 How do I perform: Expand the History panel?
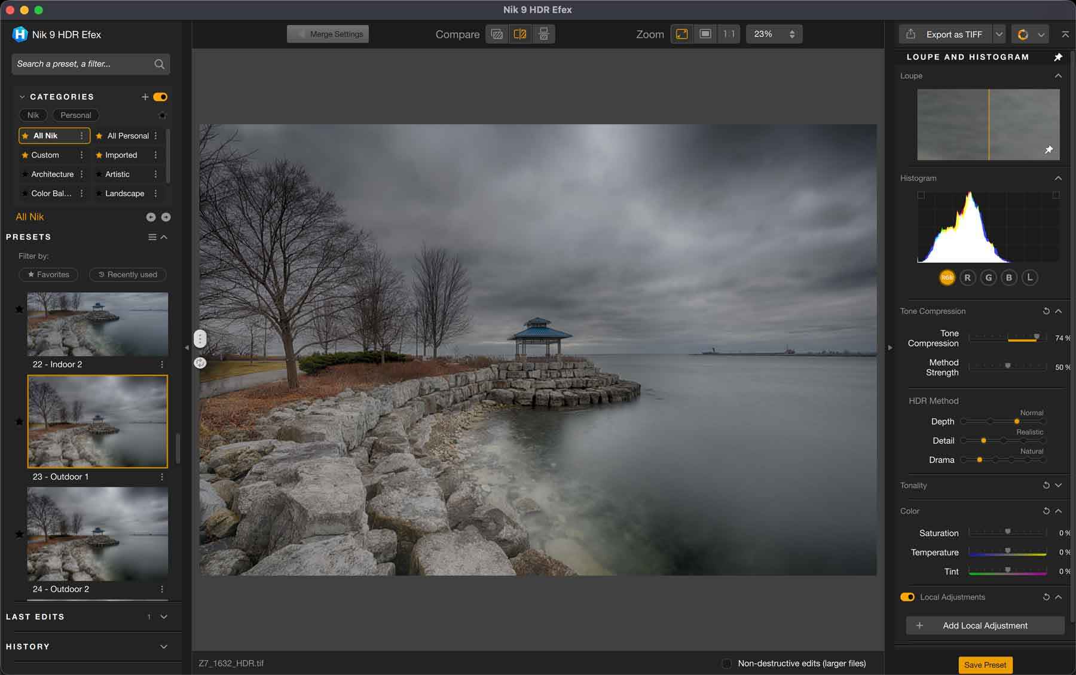point(163,647)
